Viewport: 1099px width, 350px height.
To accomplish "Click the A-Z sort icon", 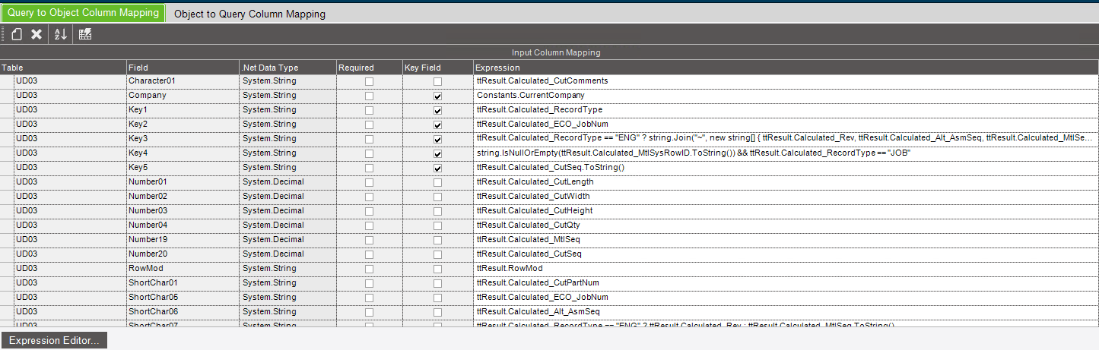I will click(x=61, y=34).
